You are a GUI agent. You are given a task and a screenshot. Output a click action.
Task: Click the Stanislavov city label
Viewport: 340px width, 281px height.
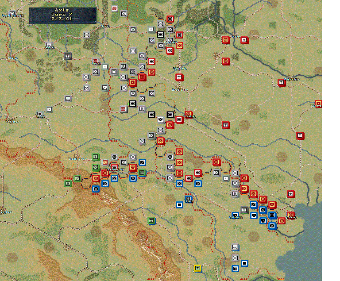[x=77, y=159]
